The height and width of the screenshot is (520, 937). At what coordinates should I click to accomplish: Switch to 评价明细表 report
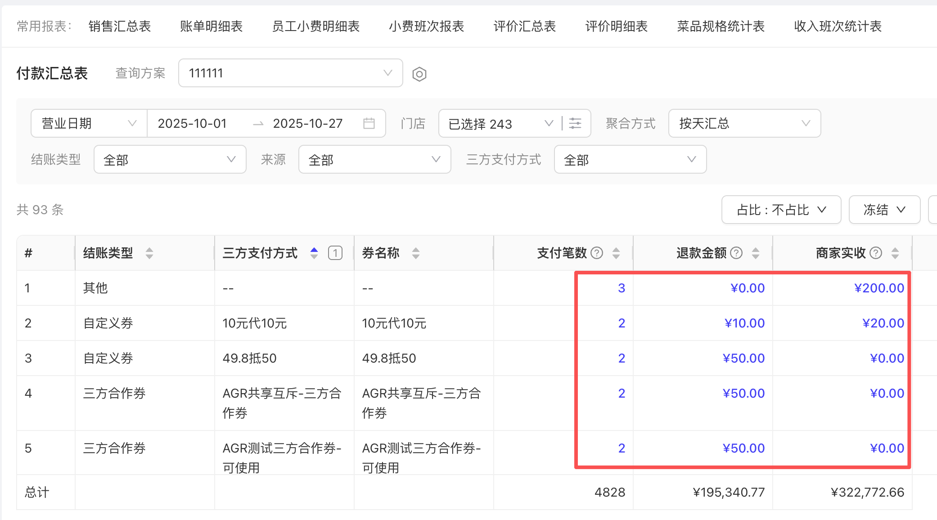point(616,27)
